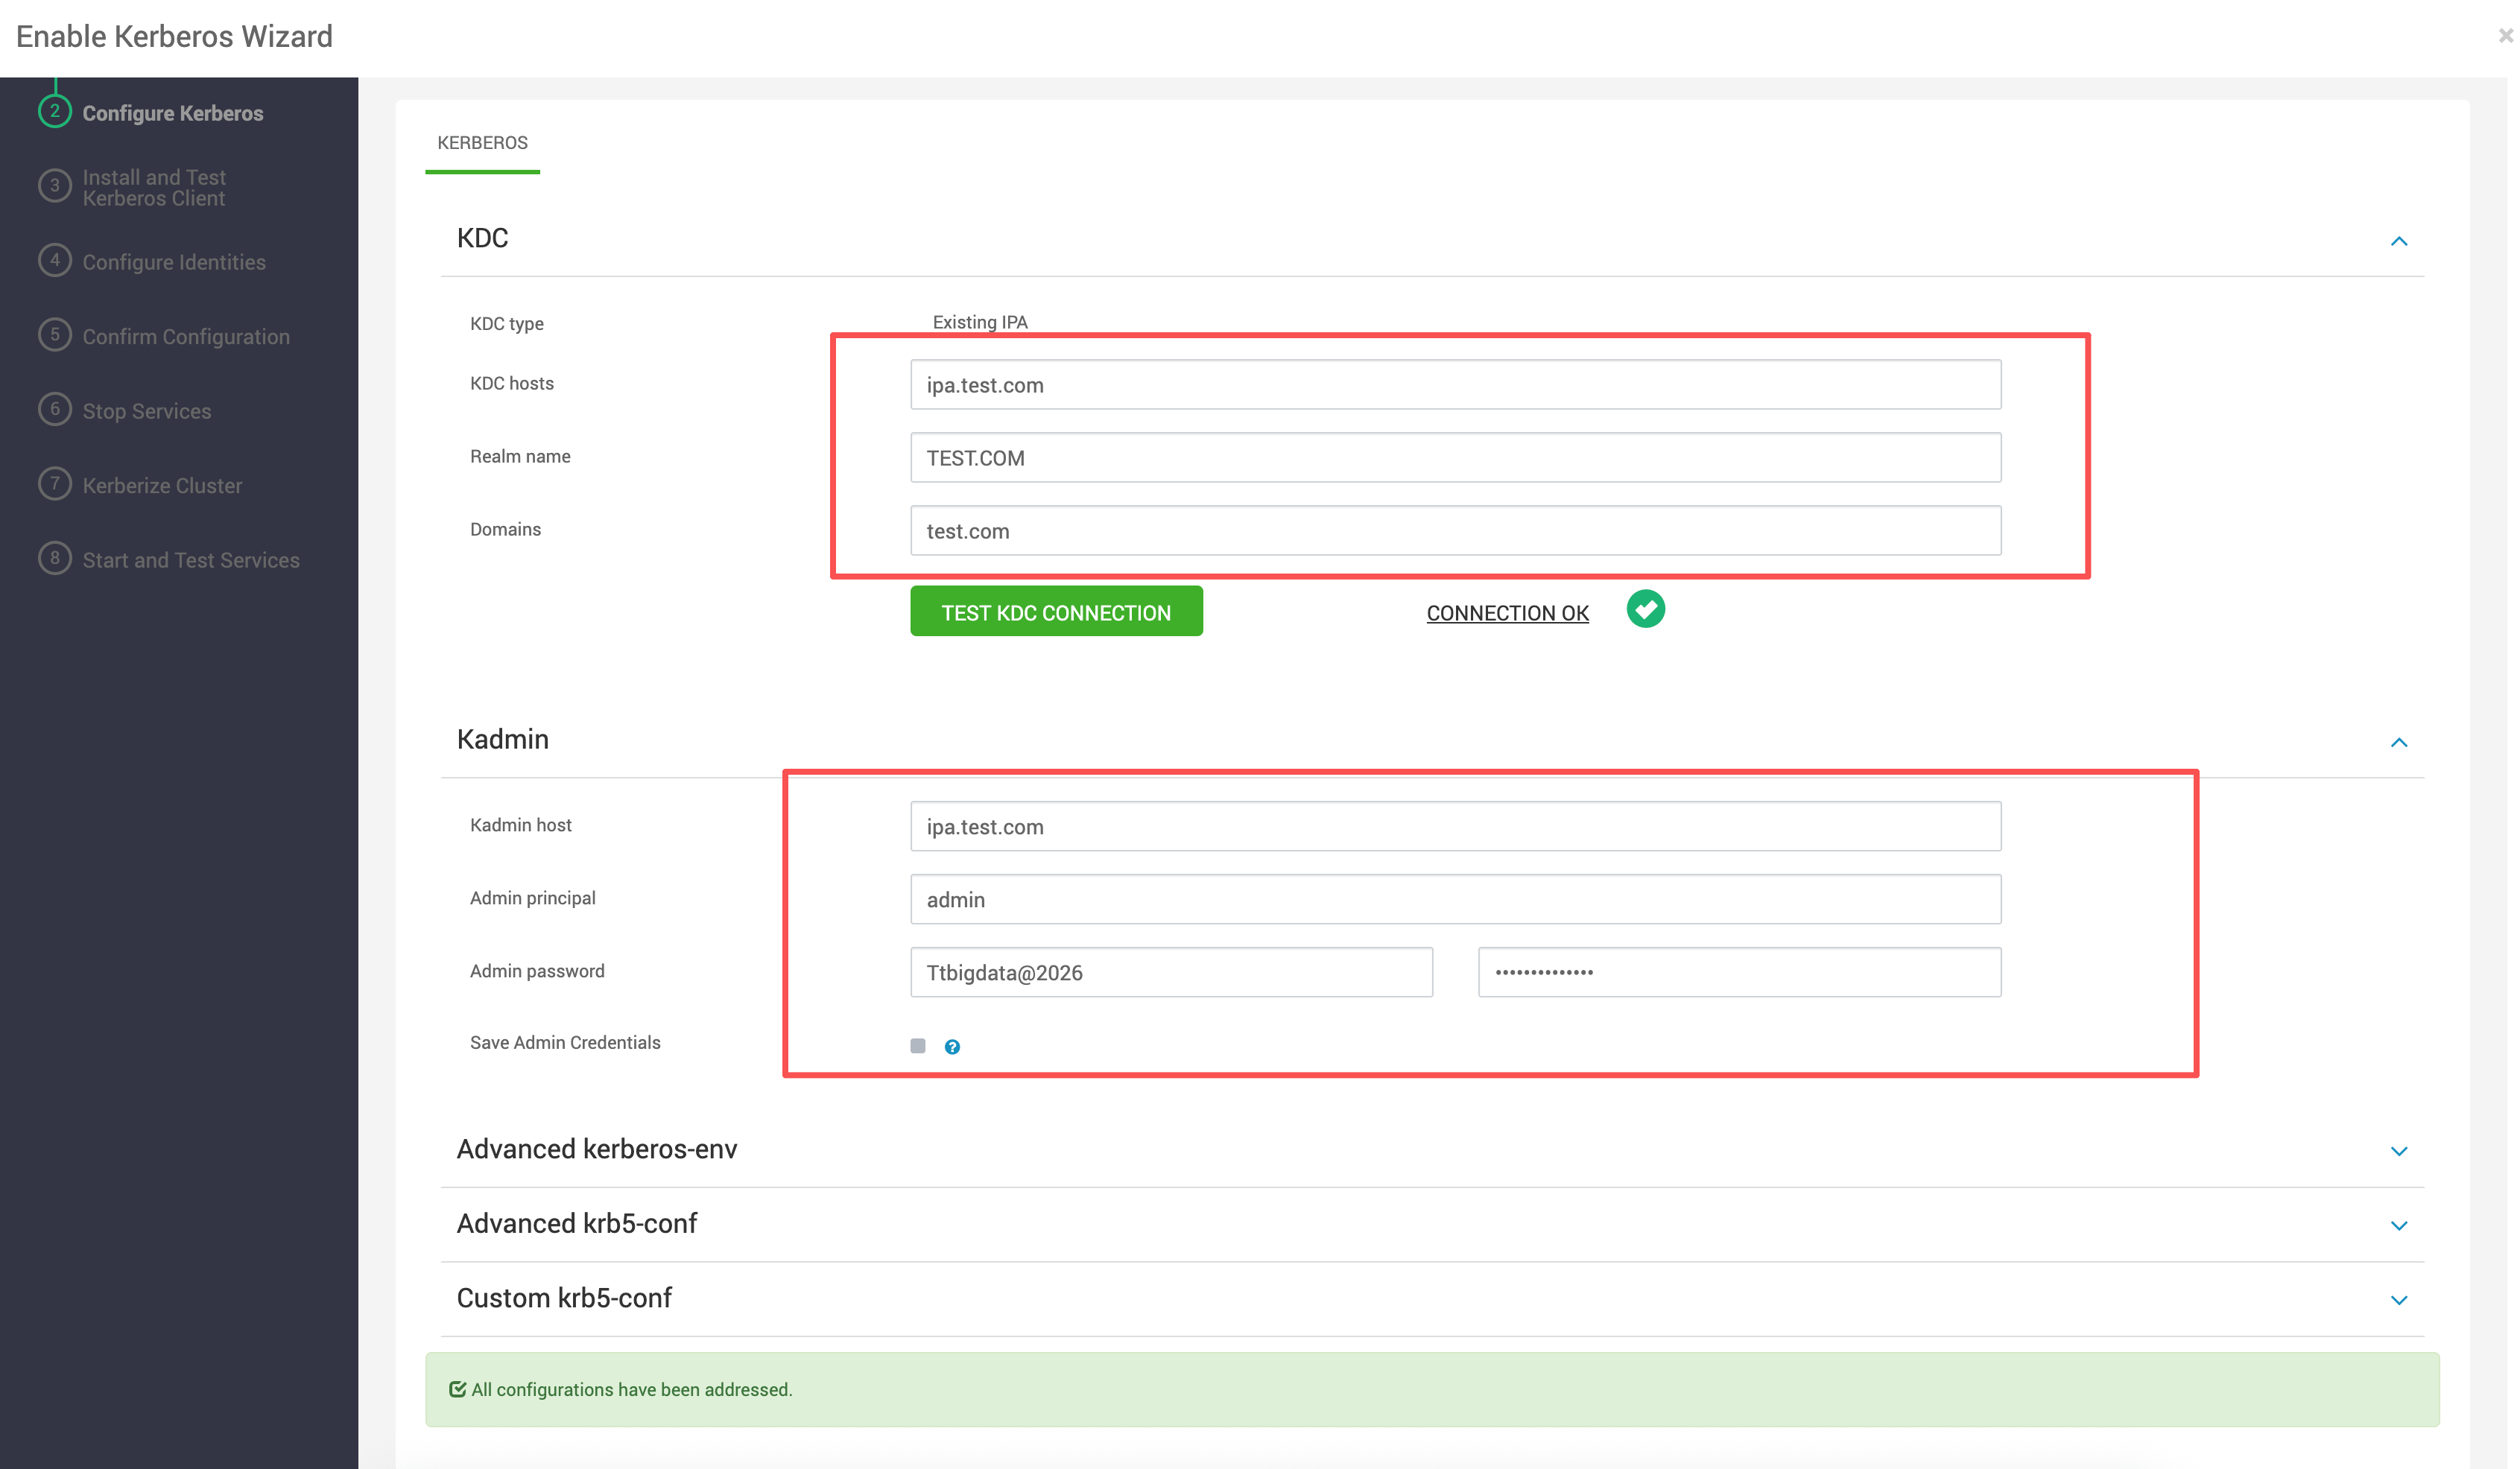Click the step 3 number icon
Screen dimensions: 2520x1469
coord(55,186)
